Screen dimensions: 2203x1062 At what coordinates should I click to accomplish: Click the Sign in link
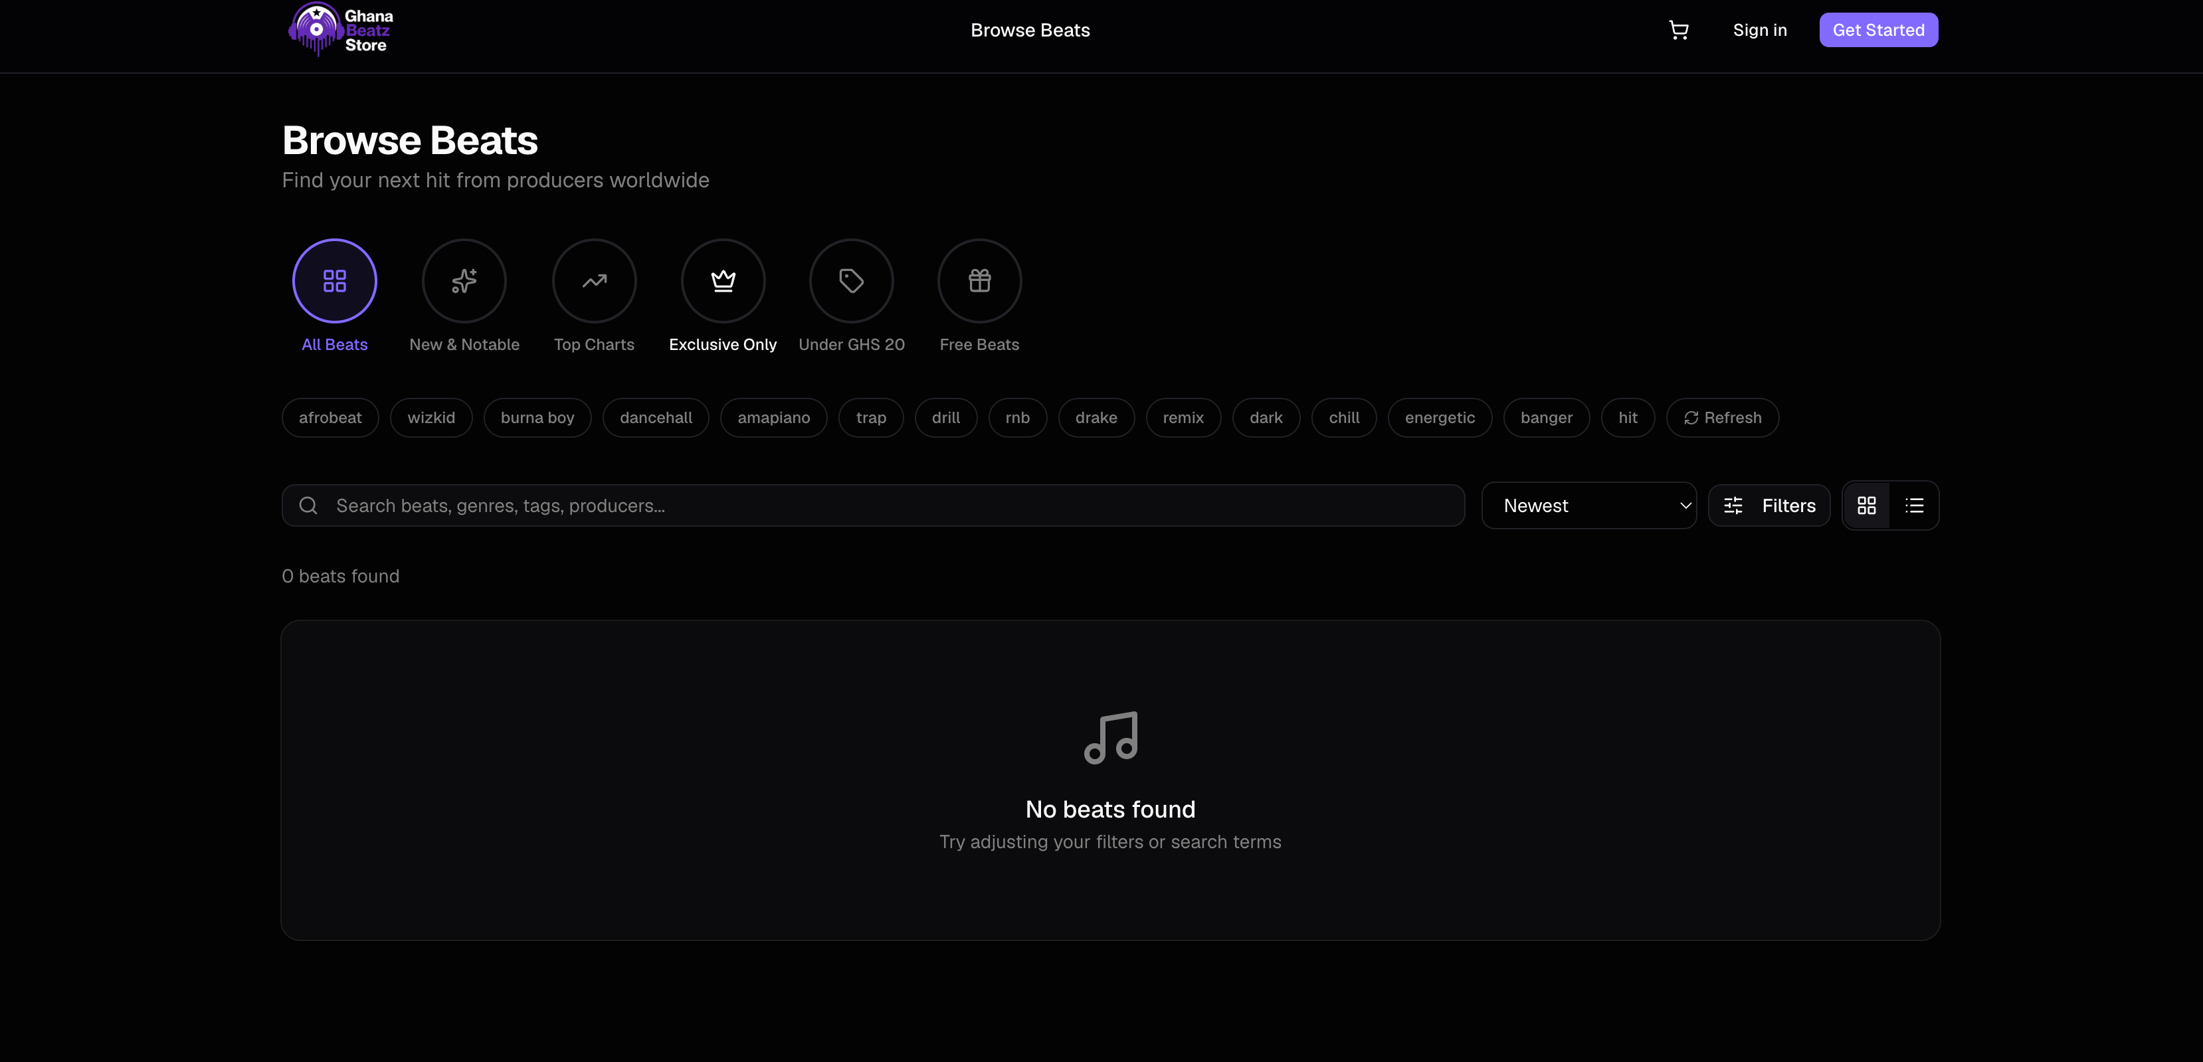pos(1760,30)
